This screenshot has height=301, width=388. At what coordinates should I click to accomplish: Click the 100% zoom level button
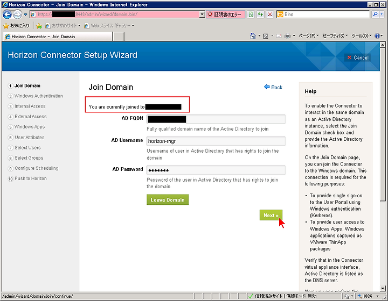point(365,296)
